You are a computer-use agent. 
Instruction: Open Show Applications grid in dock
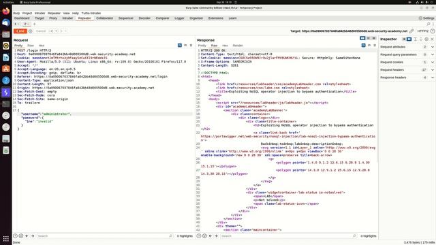coord(6,238)
